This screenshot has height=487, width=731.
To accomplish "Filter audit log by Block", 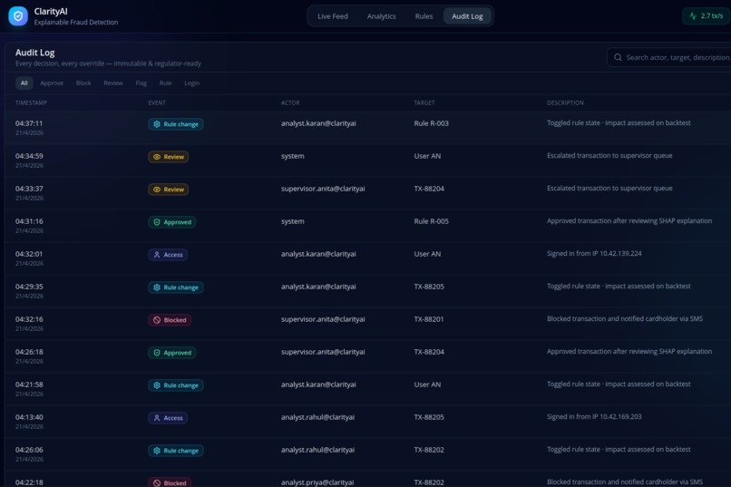I will 83,83.
